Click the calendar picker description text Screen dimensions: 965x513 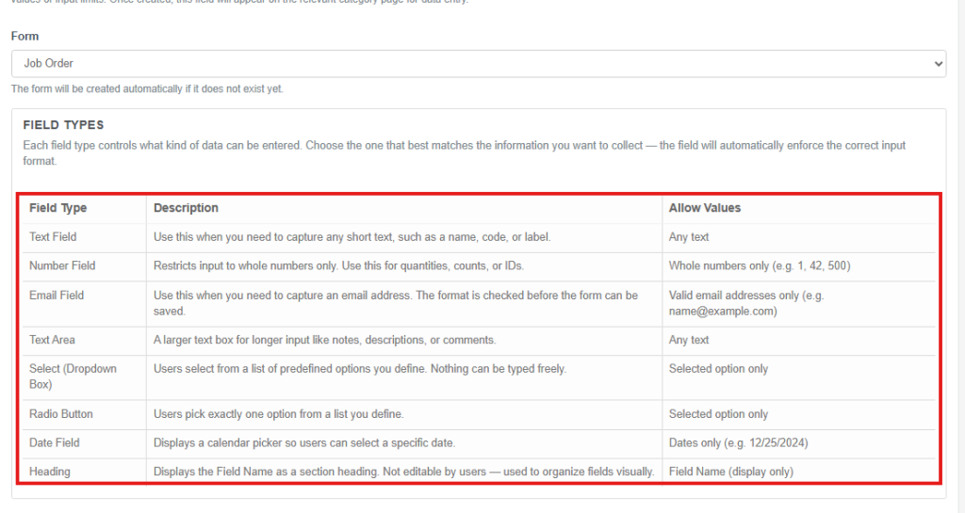(x=304, y=442)
